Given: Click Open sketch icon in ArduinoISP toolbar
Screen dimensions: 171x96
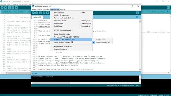Looking at the screenshot, I should pyautogui.click(x=44, y=13).
